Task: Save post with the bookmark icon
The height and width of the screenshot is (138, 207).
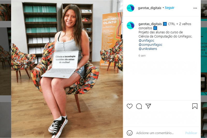Action: point(195,106)
